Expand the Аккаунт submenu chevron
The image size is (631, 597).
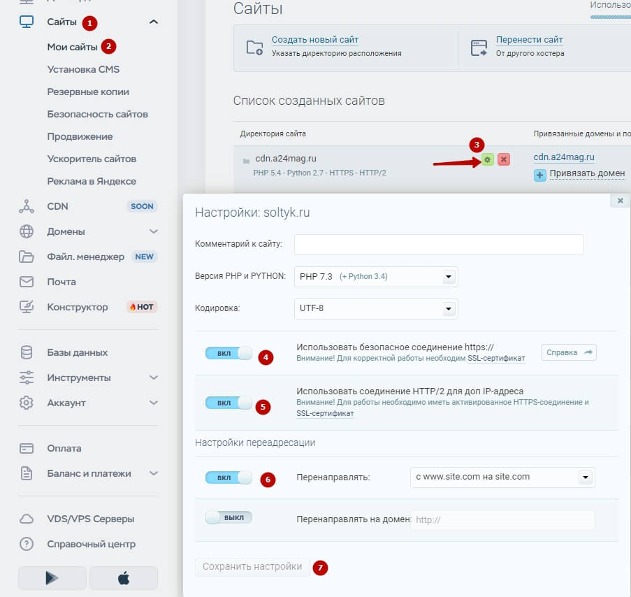coord(153,403)
